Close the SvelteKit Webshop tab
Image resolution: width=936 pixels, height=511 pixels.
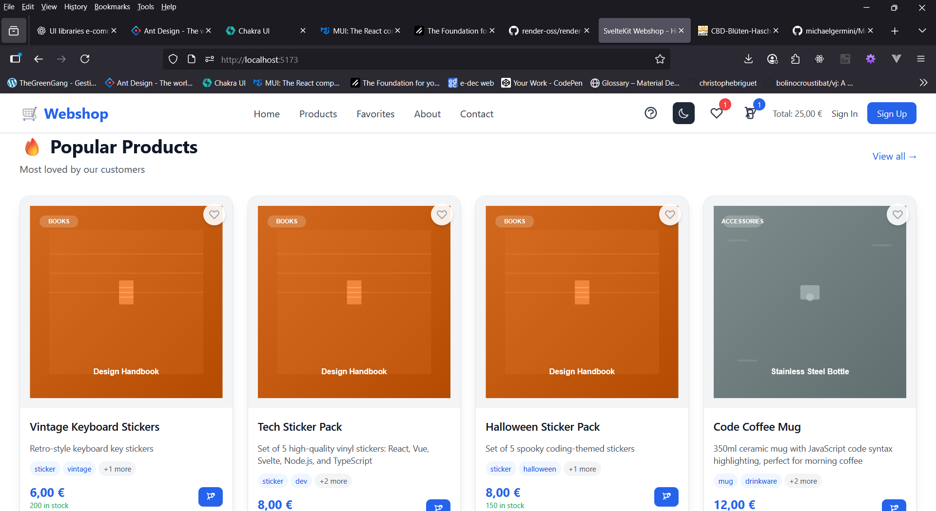[x=681, y=31]
